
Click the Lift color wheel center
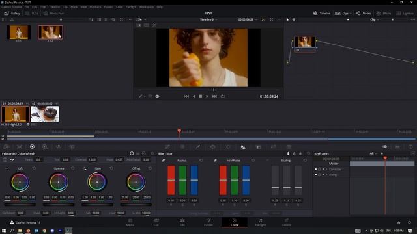tap(20, 182)
